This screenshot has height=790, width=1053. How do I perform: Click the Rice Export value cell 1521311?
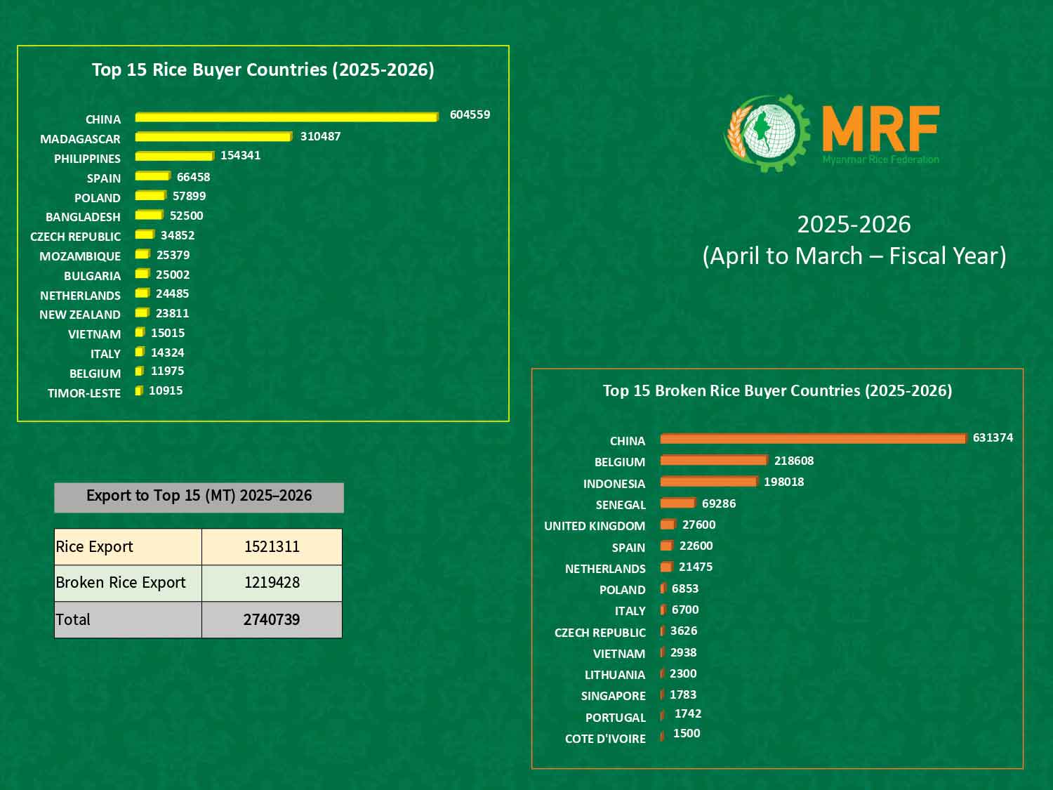272,547
